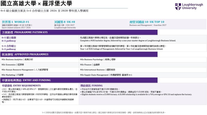Screen dimensions: 207x115
Task: Click the ENTRY AND FUNDING section header
Action: click(79, 80)
